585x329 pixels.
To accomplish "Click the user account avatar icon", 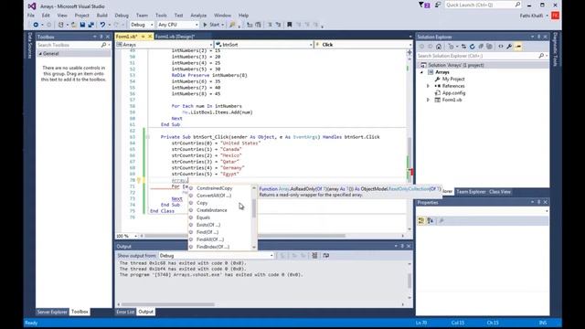I will click(x=555, y=16).
